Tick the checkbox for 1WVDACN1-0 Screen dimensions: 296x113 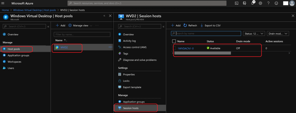(x=174, y=48)
